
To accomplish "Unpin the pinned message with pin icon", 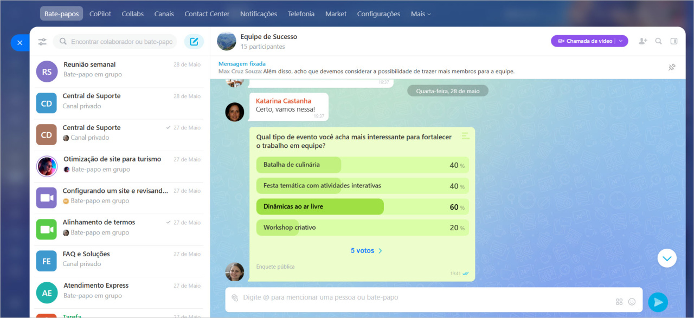I will pyautogui.click(x=672, y=67).
